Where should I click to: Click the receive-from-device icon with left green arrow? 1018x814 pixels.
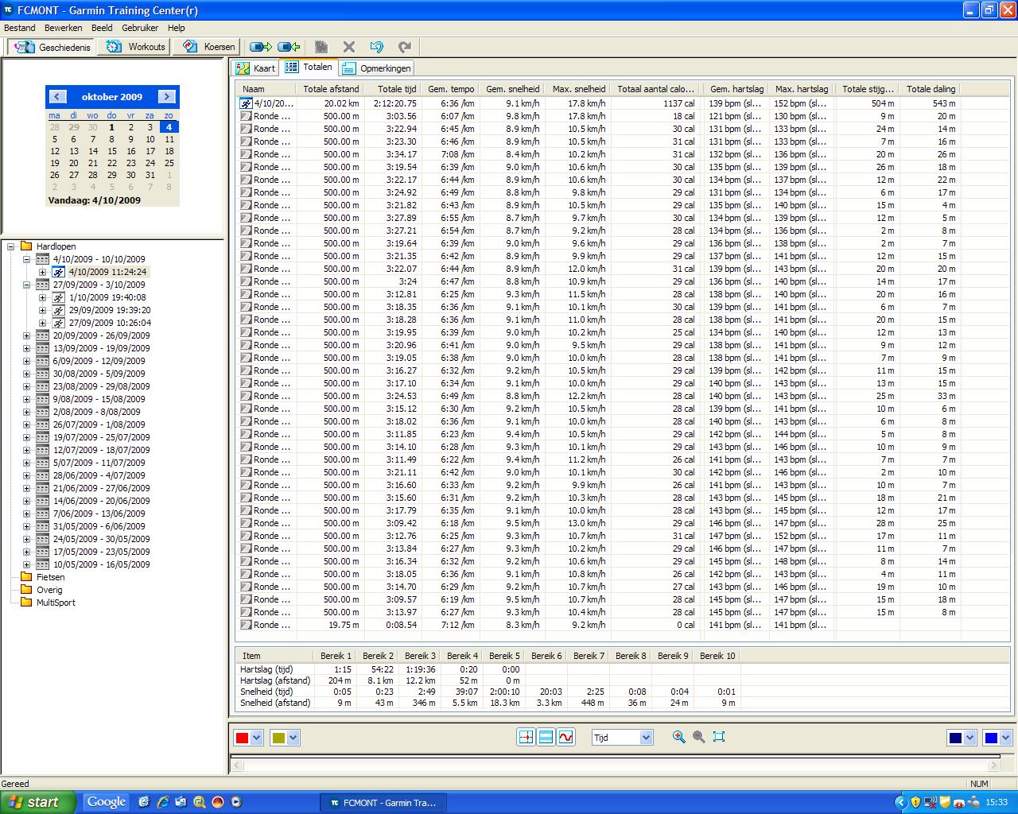288,47
